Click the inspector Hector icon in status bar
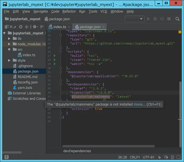 (x=172, y=157)
